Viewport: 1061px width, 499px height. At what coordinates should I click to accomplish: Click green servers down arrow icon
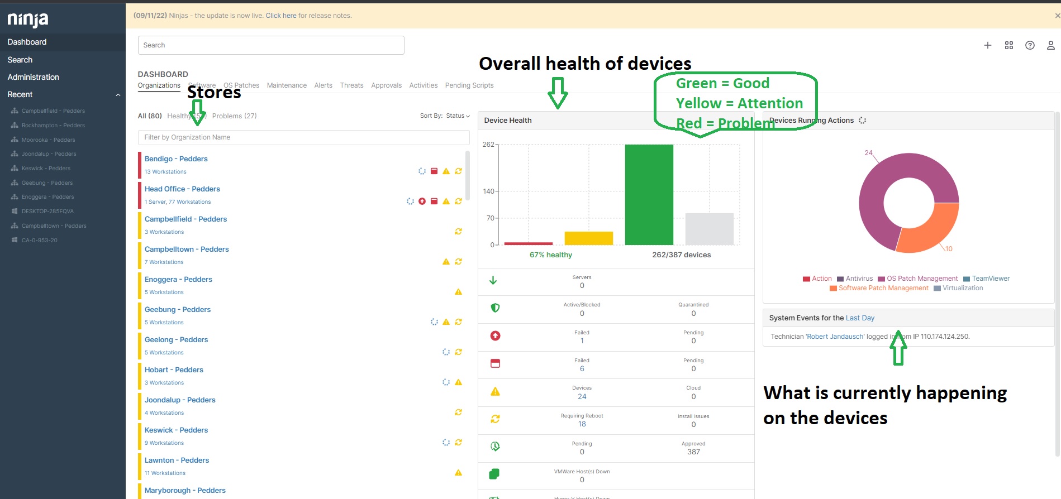(493, 281)
